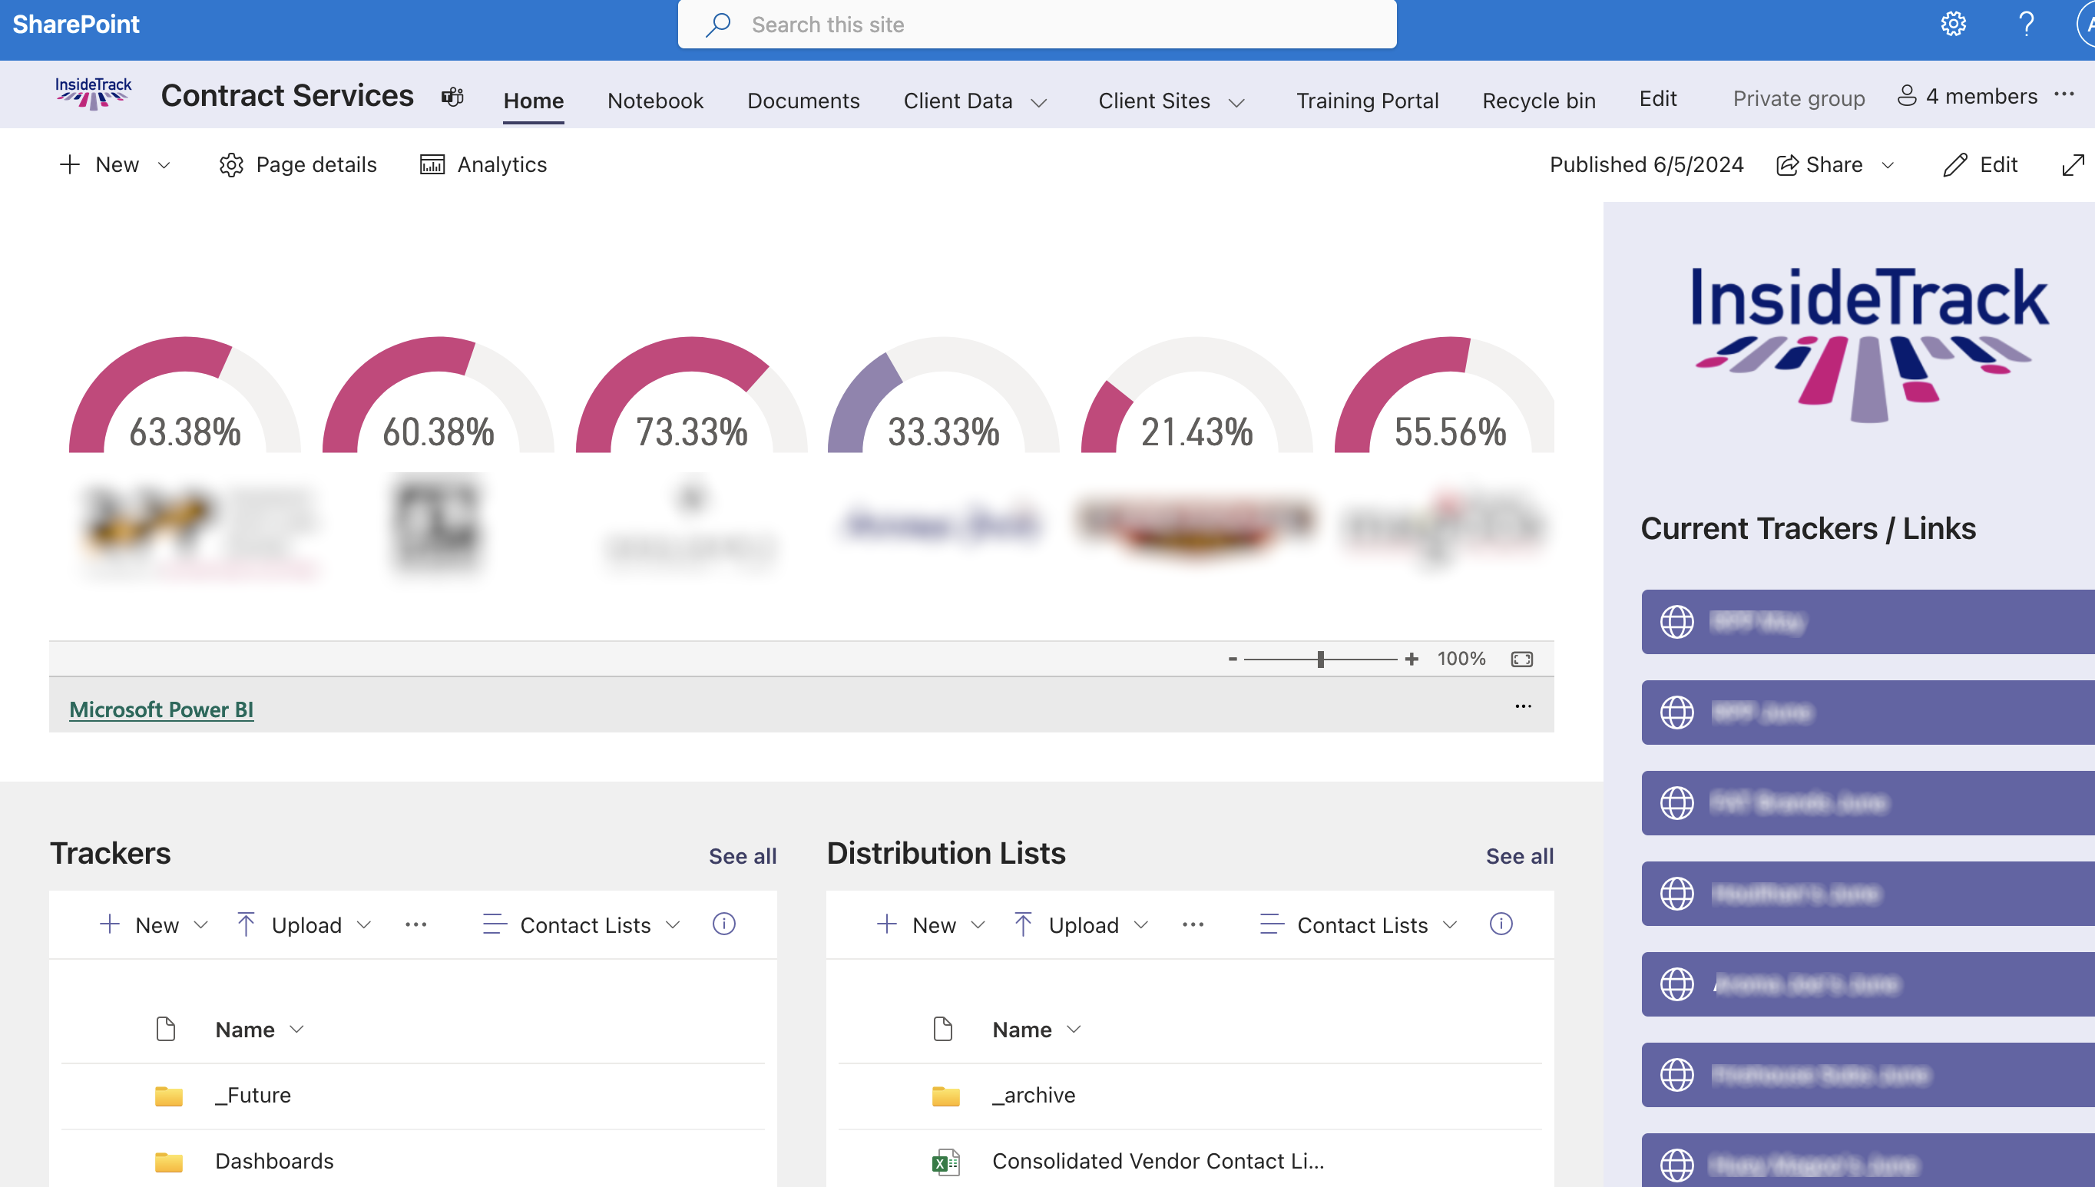Click the help question mark icon
The height and width of the screenshot is (1187, 2095).
(x=2026, y=25)
